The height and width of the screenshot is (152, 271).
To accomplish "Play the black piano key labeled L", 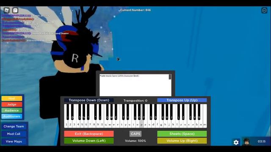I will tap(179, 112).
